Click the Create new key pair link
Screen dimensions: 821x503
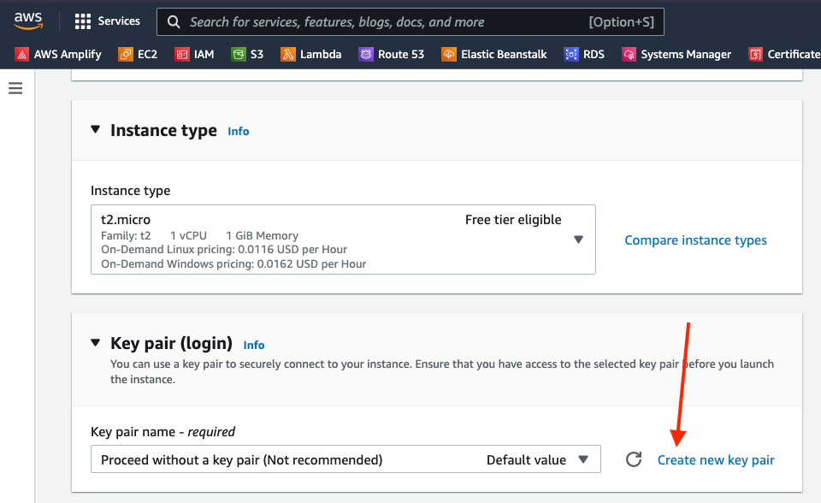[x=716, y=459]
